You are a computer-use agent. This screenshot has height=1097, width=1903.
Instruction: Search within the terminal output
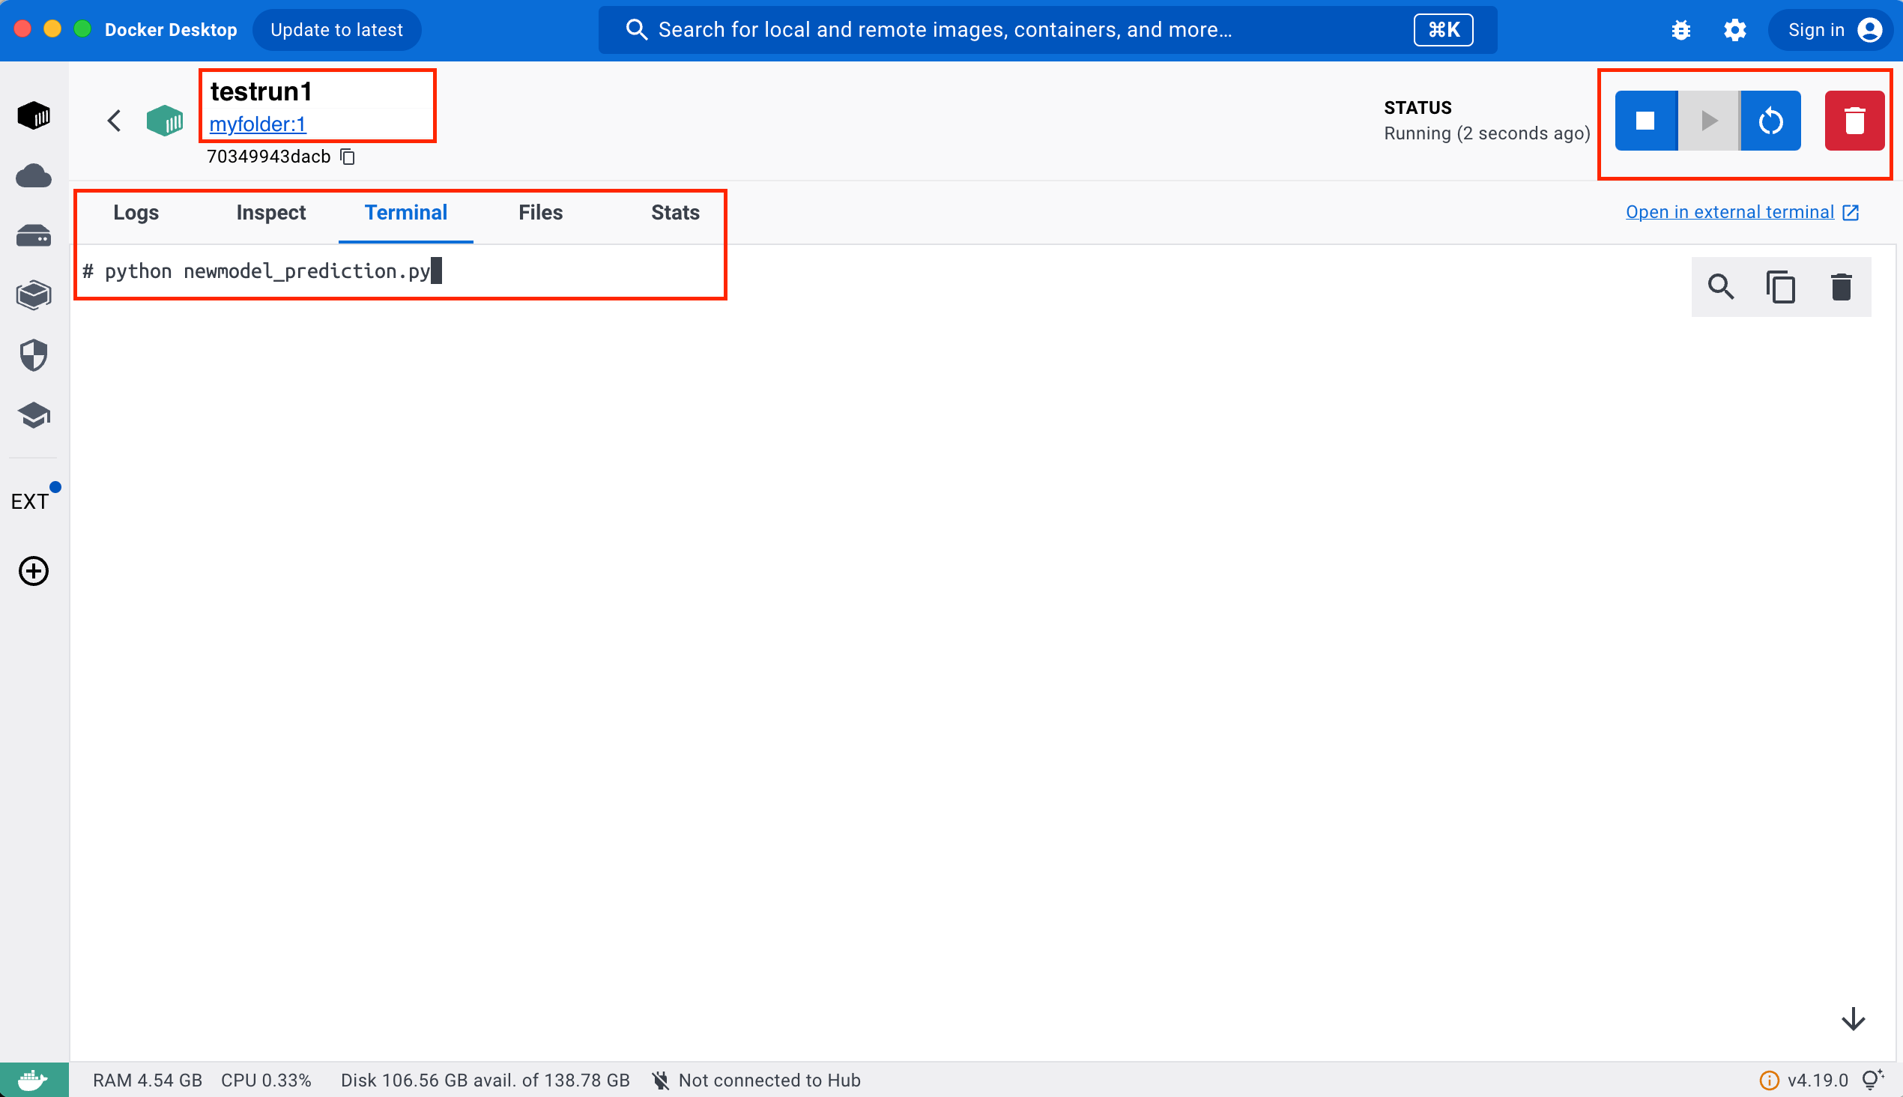coord(1721,287)
